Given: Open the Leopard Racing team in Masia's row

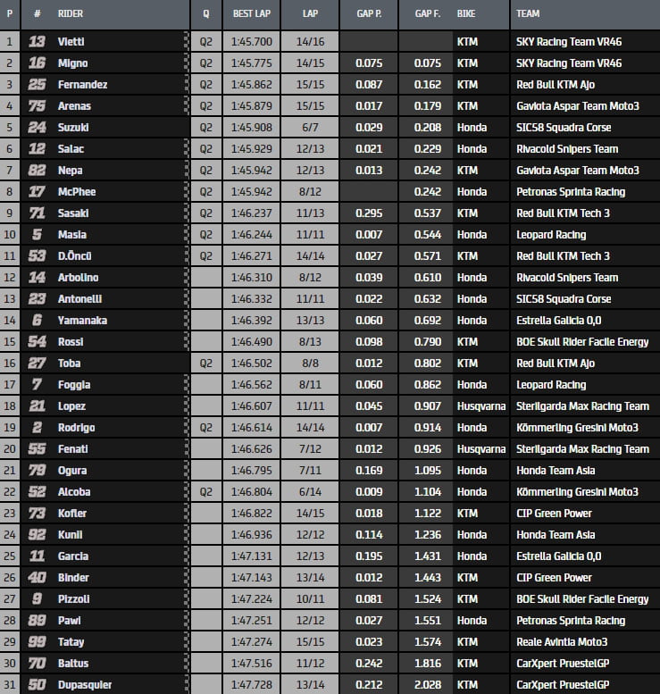Looking at the screenshot, I should tap(551, 235).
